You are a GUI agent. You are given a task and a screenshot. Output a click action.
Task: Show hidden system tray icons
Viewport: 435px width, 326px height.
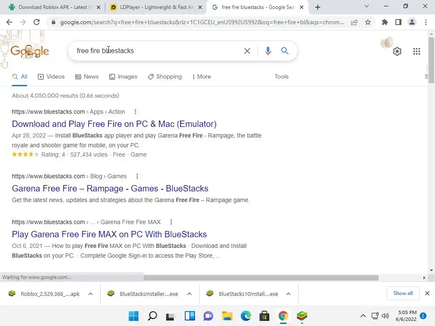363,316
